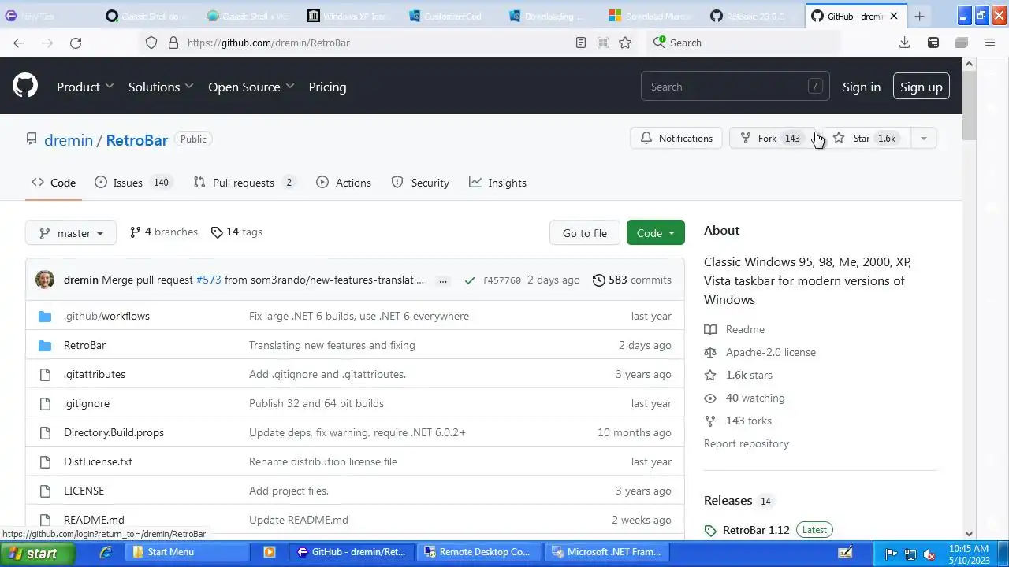Image resolution: width=1009 pixels, height=567 pixels.
Task: Open Firefox hamburger application menu
Action: point(990,43)
